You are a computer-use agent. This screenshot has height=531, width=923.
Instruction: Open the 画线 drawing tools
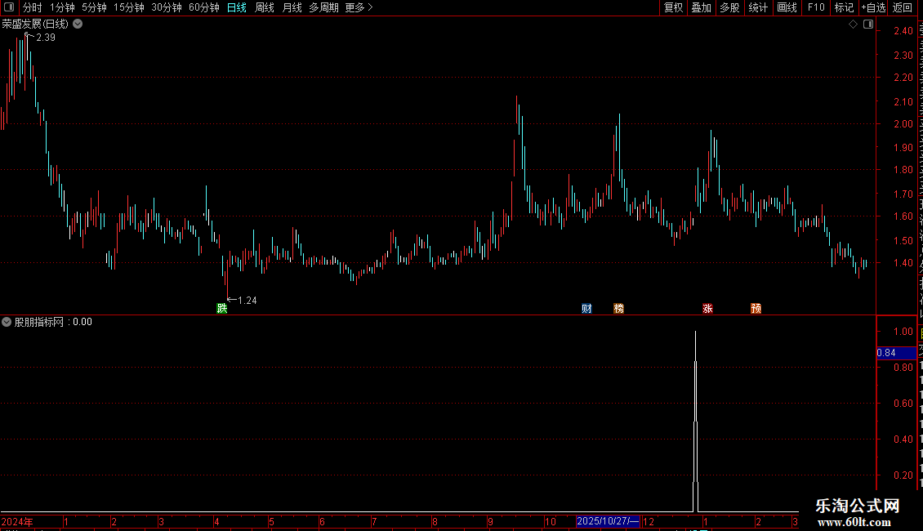point(787,7)
